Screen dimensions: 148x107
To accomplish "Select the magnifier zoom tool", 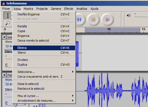I will point(8,23).
